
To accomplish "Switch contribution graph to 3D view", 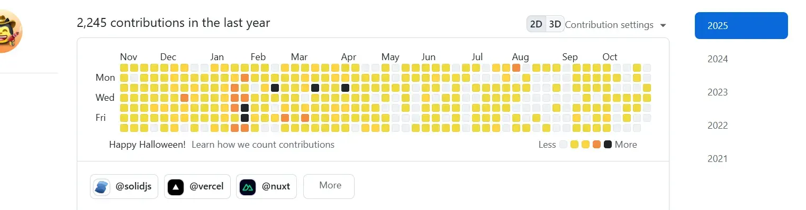I will (555, 24).
